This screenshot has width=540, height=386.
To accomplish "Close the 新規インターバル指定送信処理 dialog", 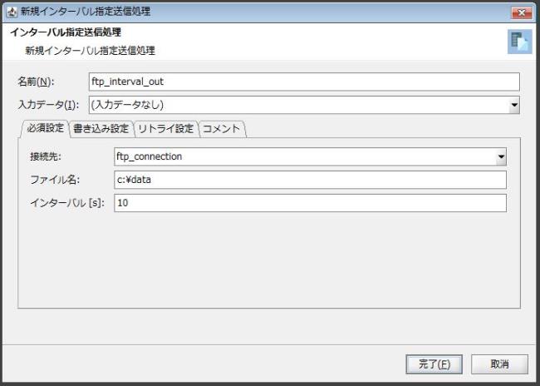I will 521,12.
